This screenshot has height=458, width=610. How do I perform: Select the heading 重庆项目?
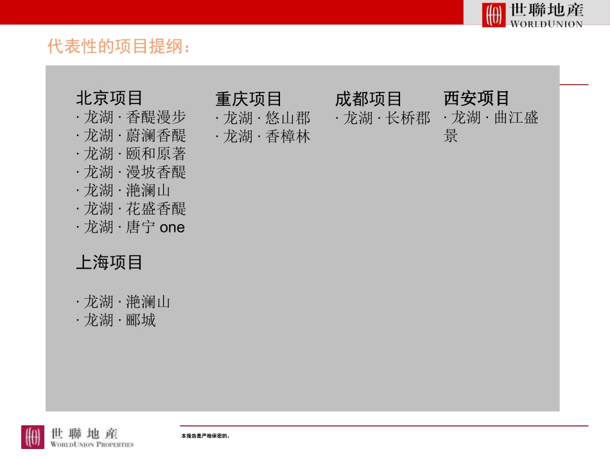[x=248, y=99]
